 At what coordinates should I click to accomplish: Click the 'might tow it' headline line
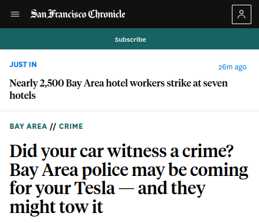tap(56, 207)
